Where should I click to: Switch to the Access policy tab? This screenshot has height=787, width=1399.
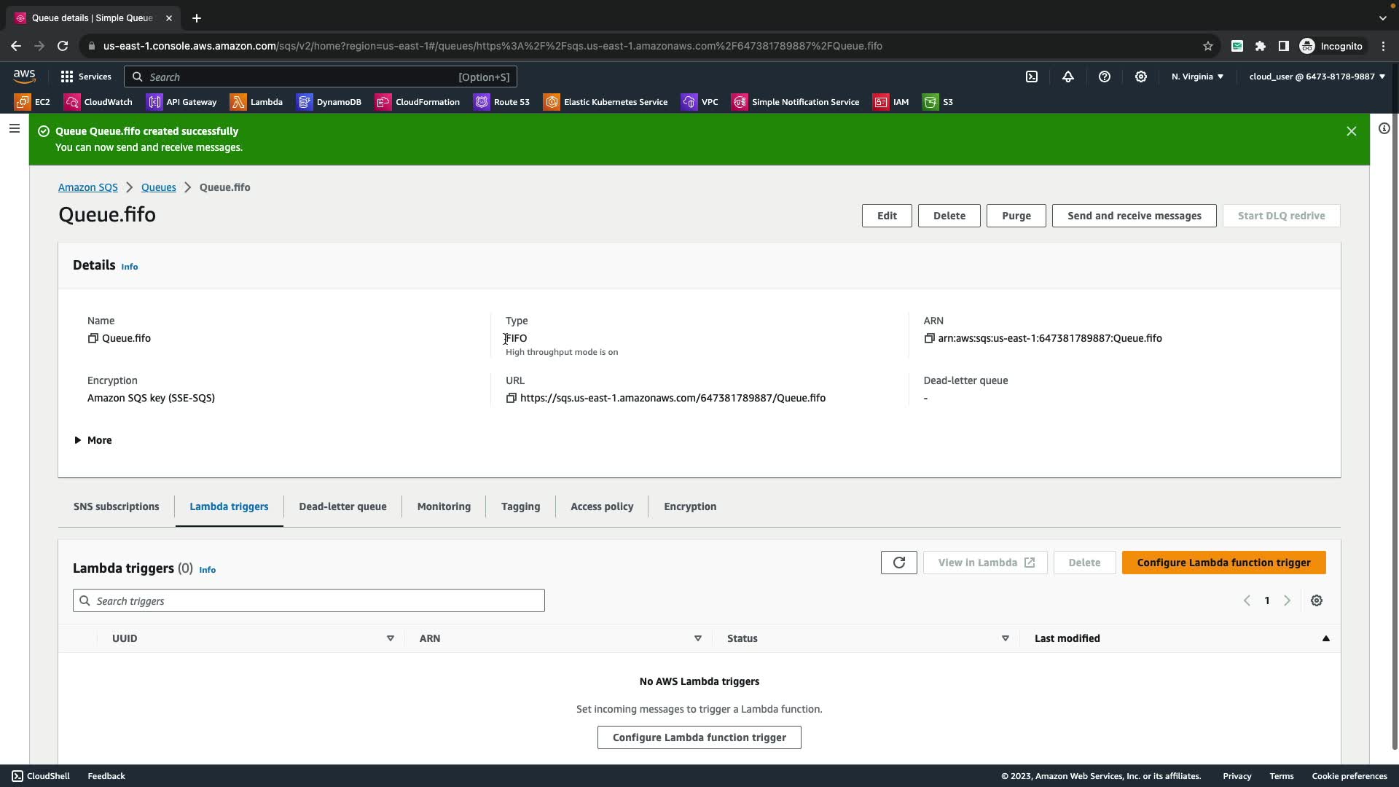(x=601, y=506)
